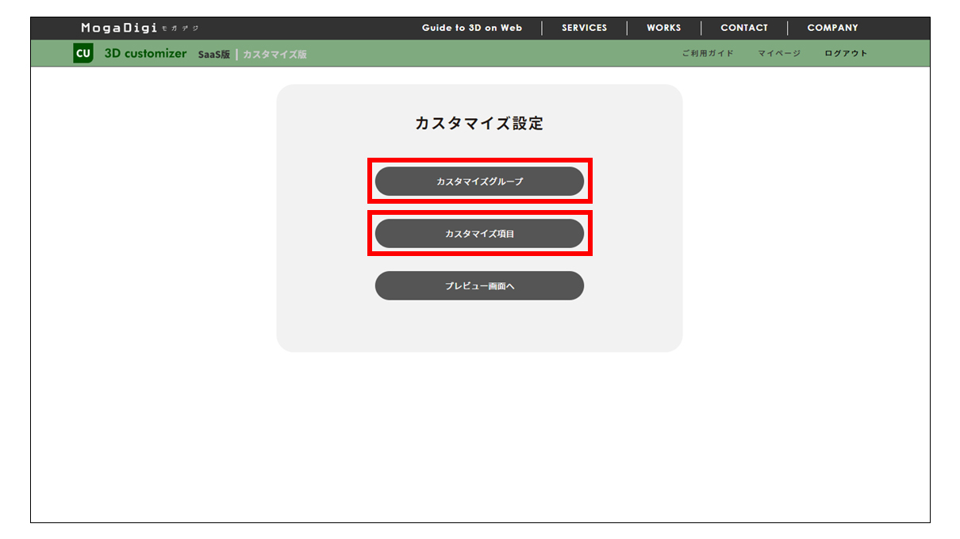Image resolution: width=960 pixels, height=539 pixels.
Task: Select the SaaS版 label
Action: point(213,55)
